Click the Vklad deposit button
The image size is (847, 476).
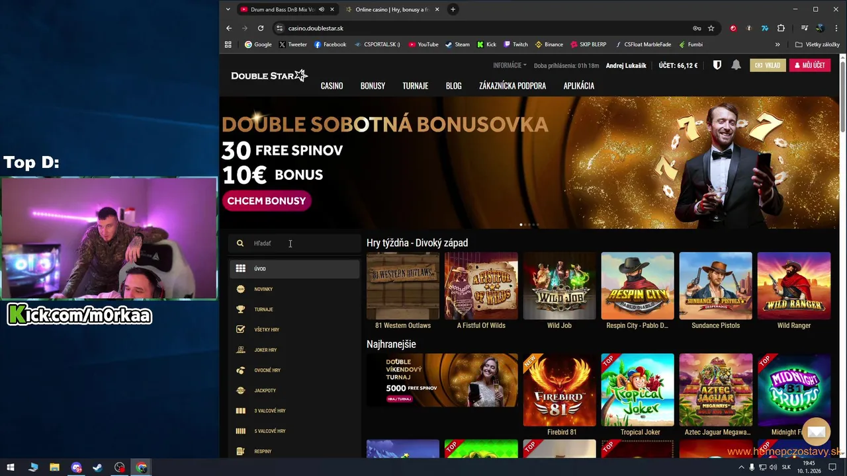767,65
